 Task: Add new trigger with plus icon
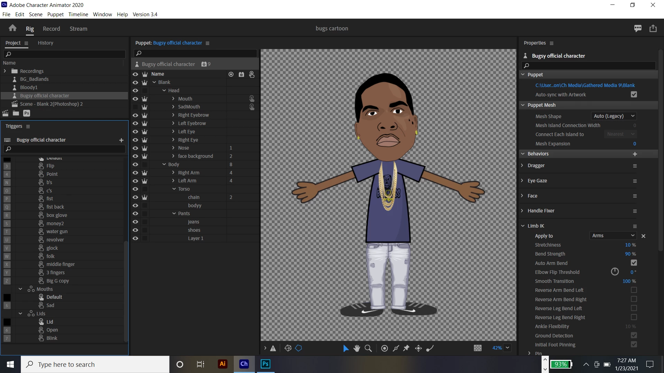121,140
